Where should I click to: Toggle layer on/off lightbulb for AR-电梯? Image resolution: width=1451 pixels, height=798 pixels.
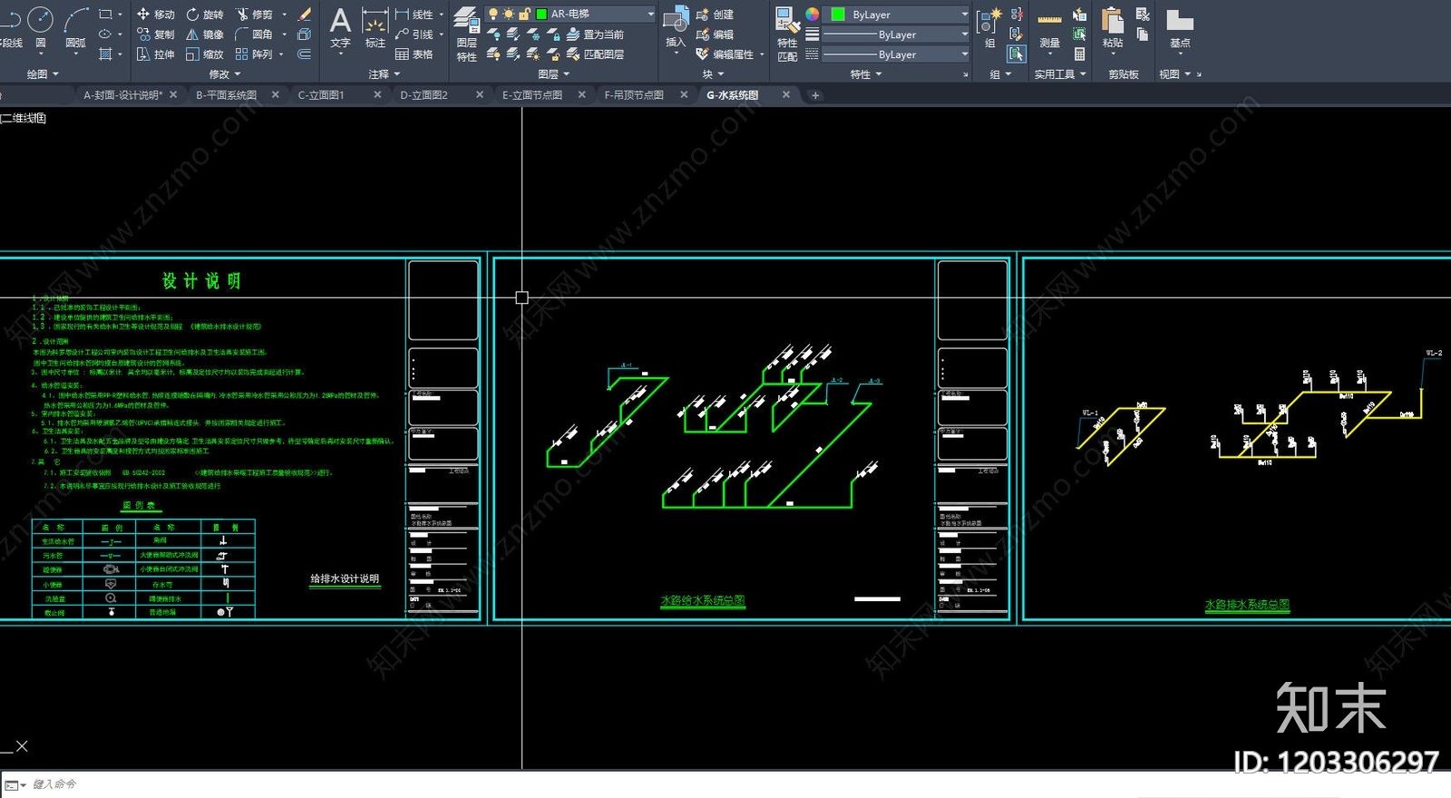[493, 15]
